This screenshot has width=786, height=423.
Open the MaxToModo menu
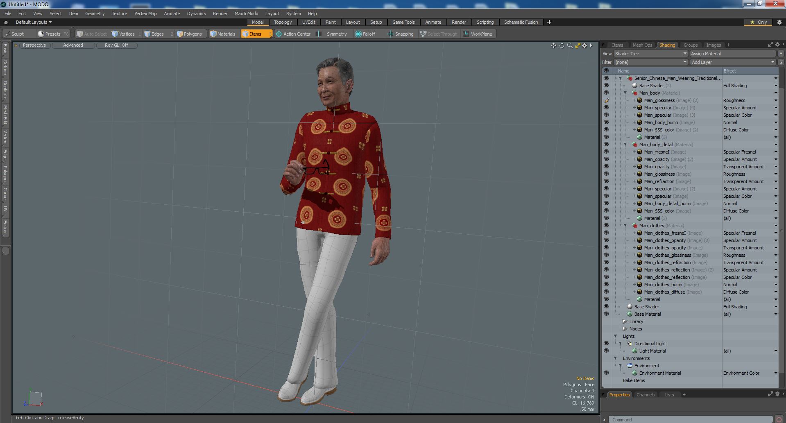tap(246, 14)
